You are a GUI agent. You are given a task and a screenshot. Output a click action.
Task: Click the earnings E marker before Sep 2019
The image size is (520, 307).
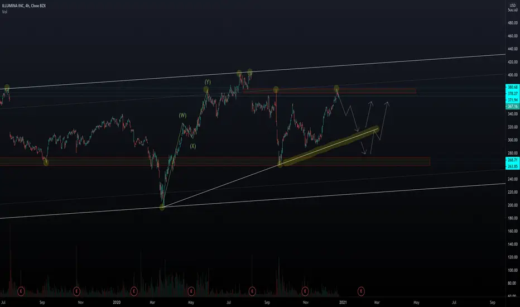21,291
